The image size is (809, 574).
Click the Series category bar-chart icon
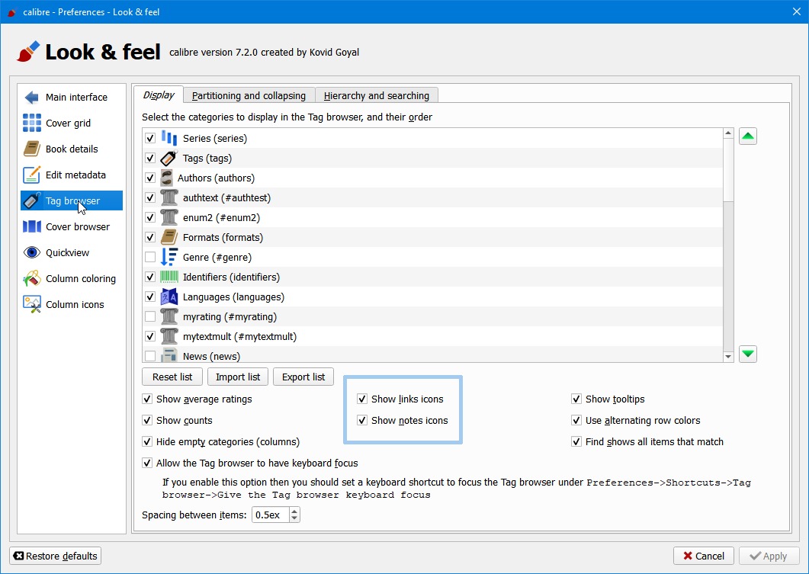(169, 138)
